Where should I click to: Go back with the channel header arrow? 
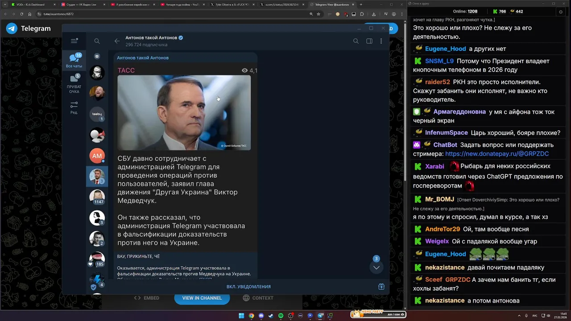pos(117,41)
